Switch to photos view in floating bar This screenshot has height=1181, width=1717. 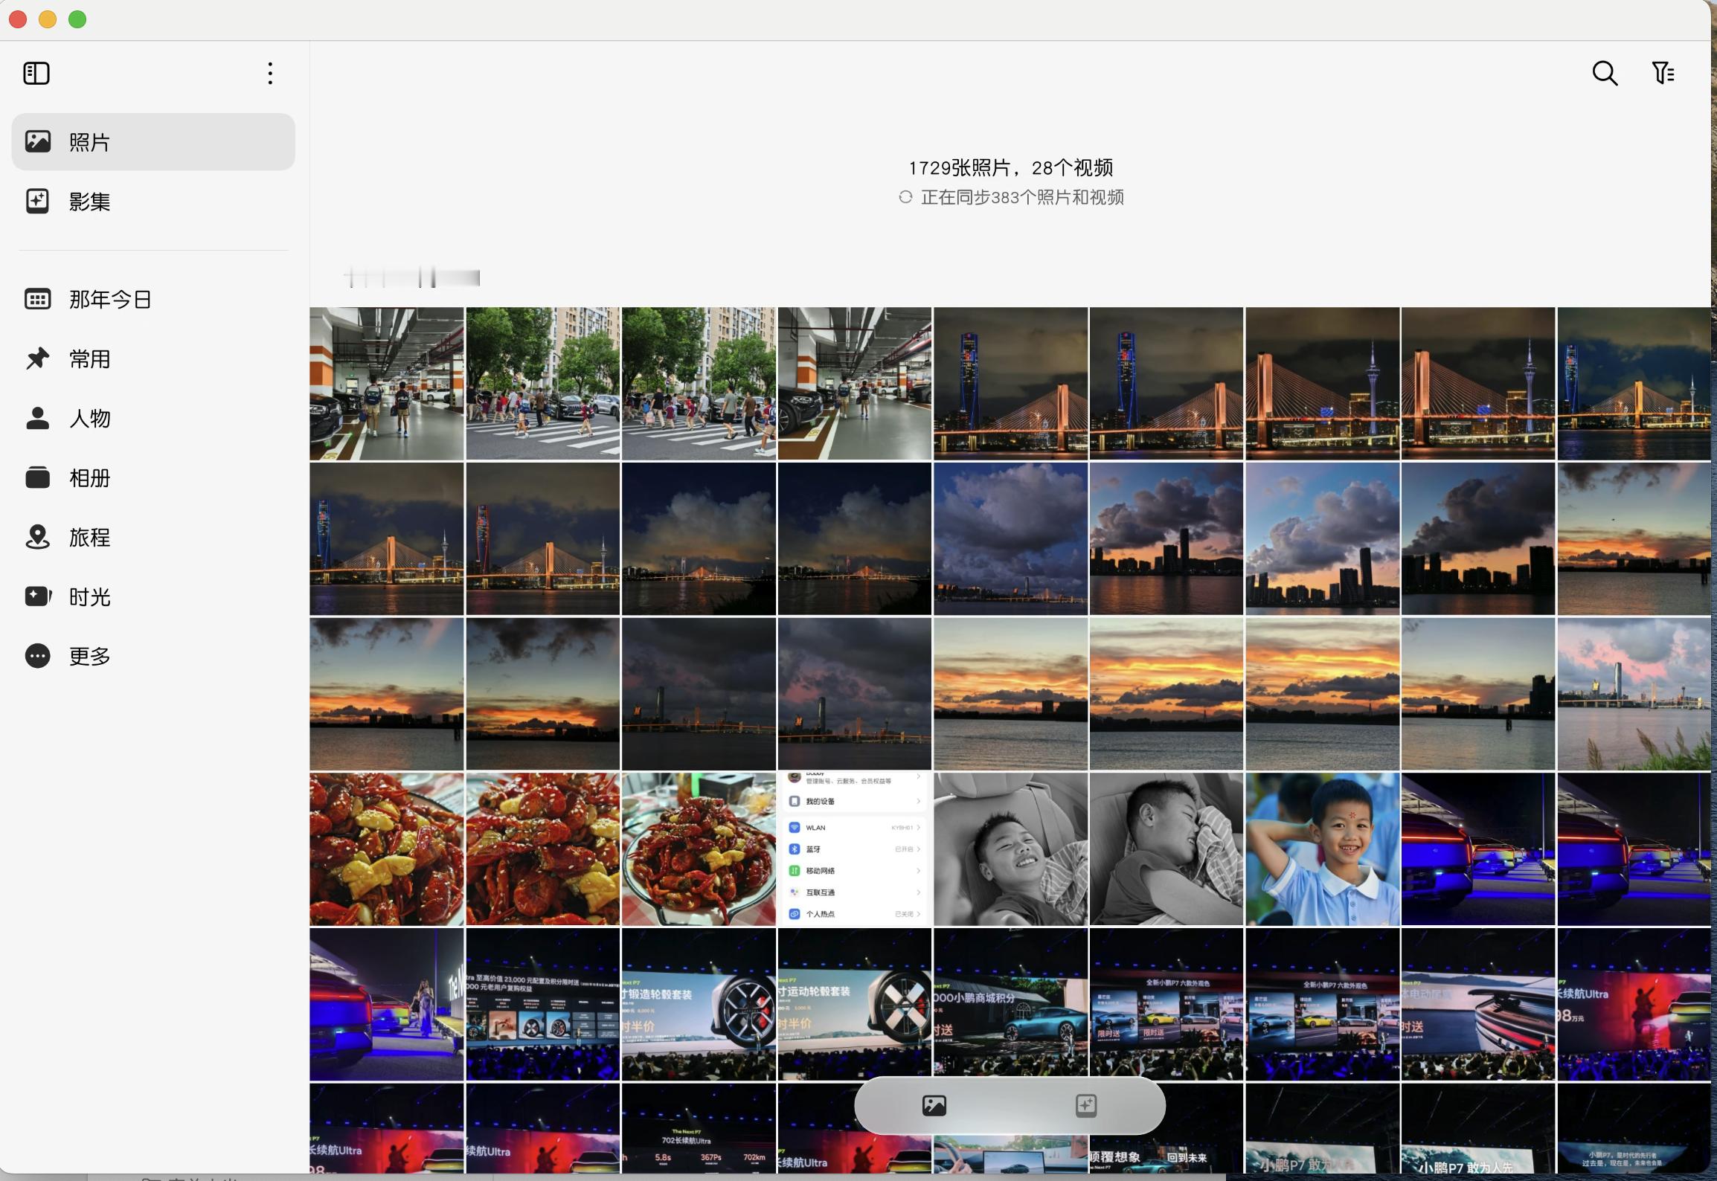(x=934, y=1106)
